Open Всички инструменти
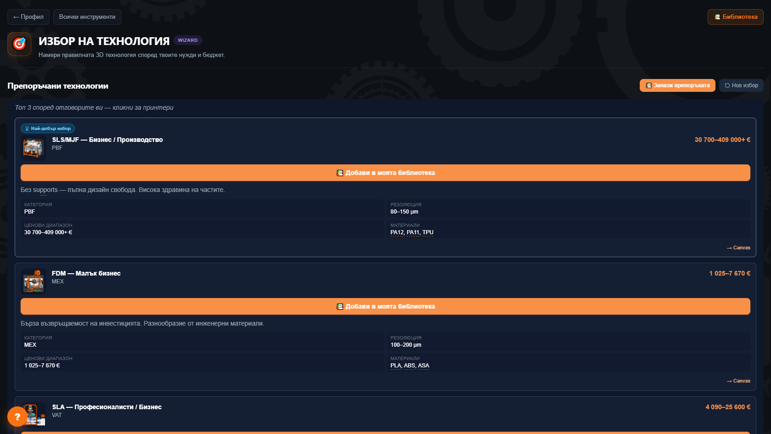771x434 pixels. 87,17
